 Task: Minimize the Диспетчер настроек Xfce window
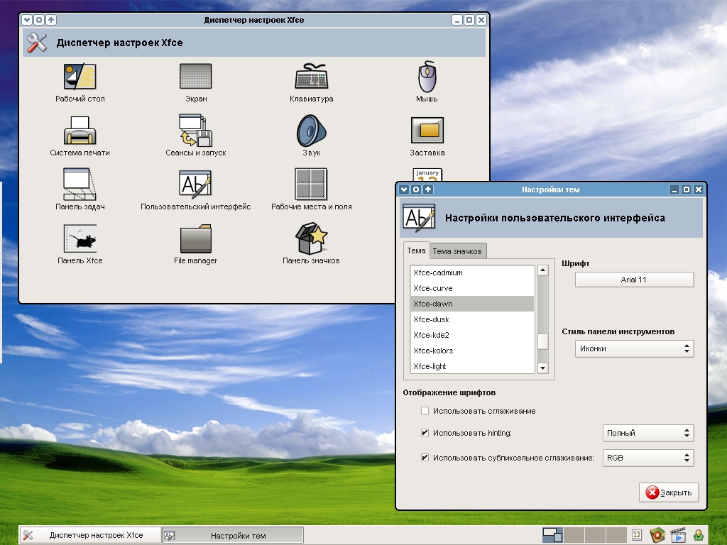click(x=457, y=19)
